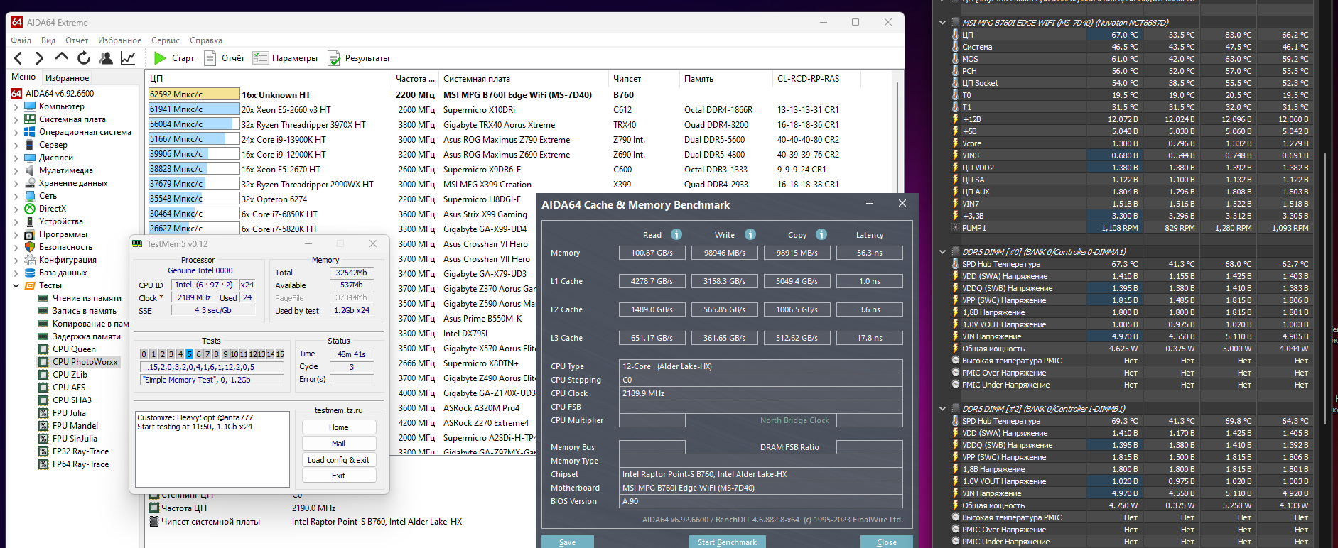Go forward with the AIDA64 toolbar arrow
Viewport: 1338px width, 548px height.
coord(40,58)
